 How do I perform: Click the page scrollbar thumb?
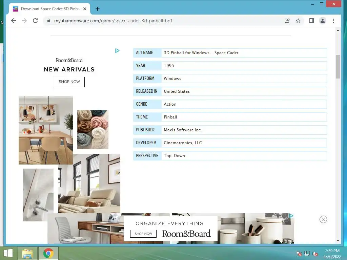338,66
